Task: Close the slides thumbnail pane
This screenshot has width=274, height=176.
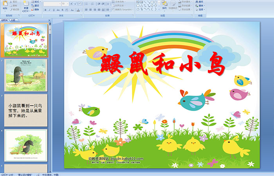Action: (49, 20)
